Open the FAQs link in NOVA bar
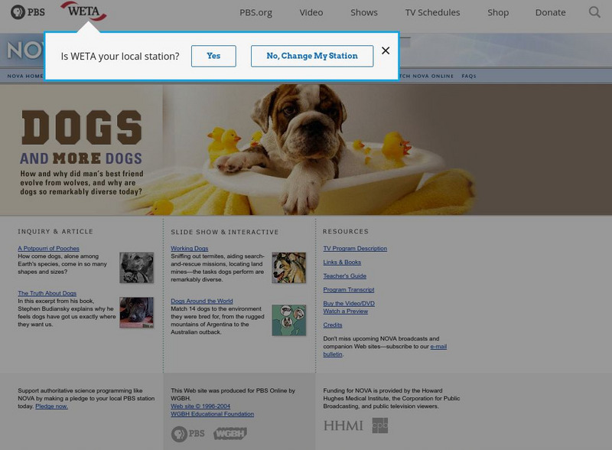Image resolution: width=612 pixels, height=450 pixels. 469,76
